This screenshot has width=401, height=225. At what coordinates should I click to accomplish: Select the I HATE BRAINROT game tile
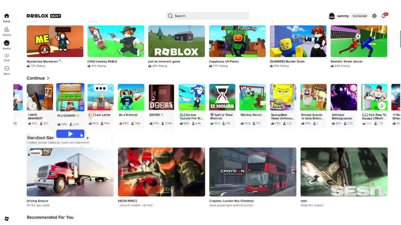pyautogui.click(x=40, y=97)
